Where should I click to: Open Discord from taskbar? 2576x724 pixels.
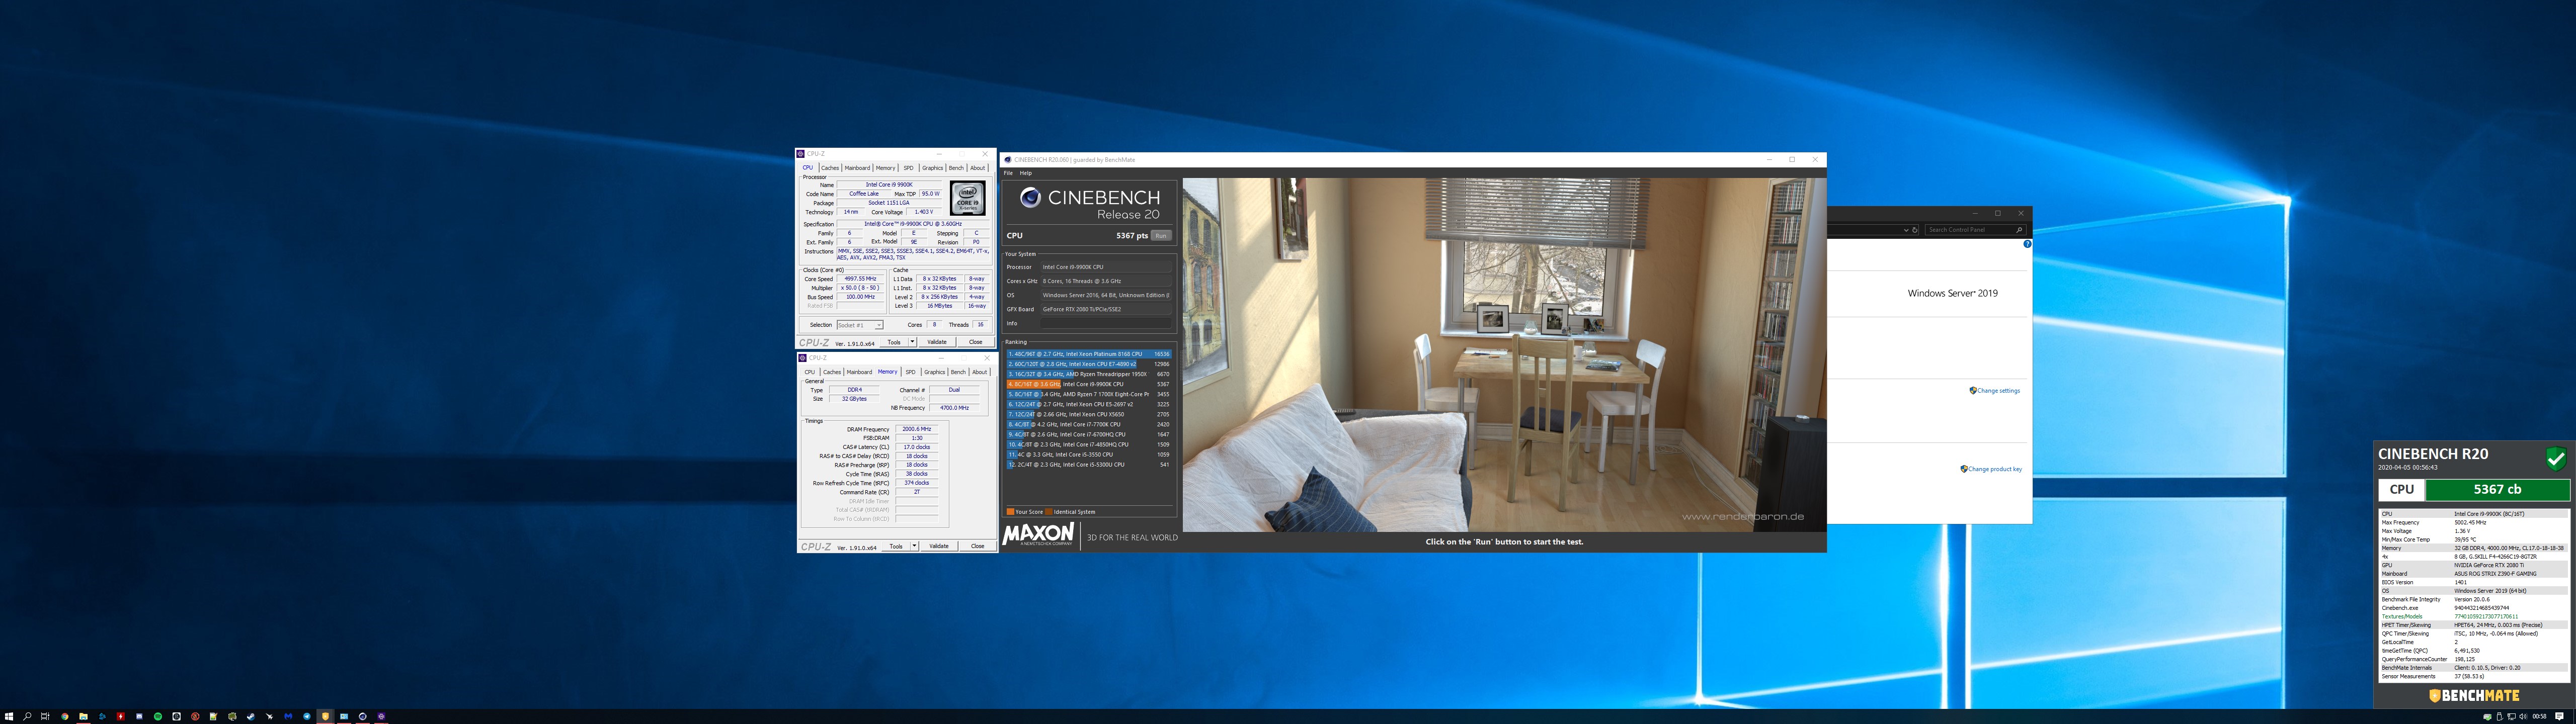[x=139, y=716]
